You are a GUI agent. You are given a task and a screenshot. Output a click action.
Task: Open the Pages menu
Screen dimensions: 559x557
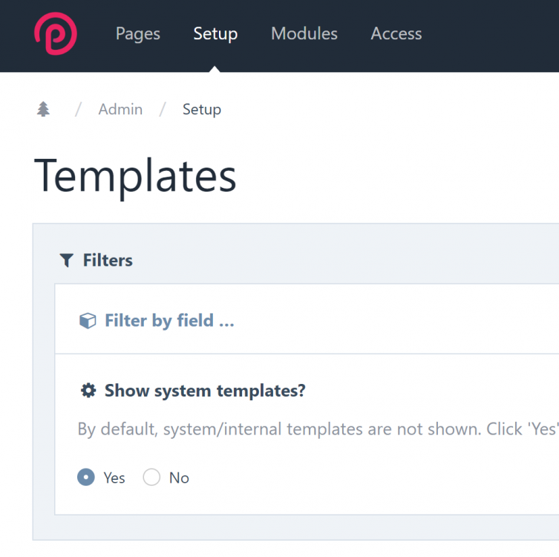coord(137,34)
